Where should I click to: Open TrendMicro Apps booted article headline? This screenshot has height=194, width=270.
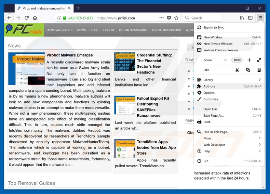point(156,147)
